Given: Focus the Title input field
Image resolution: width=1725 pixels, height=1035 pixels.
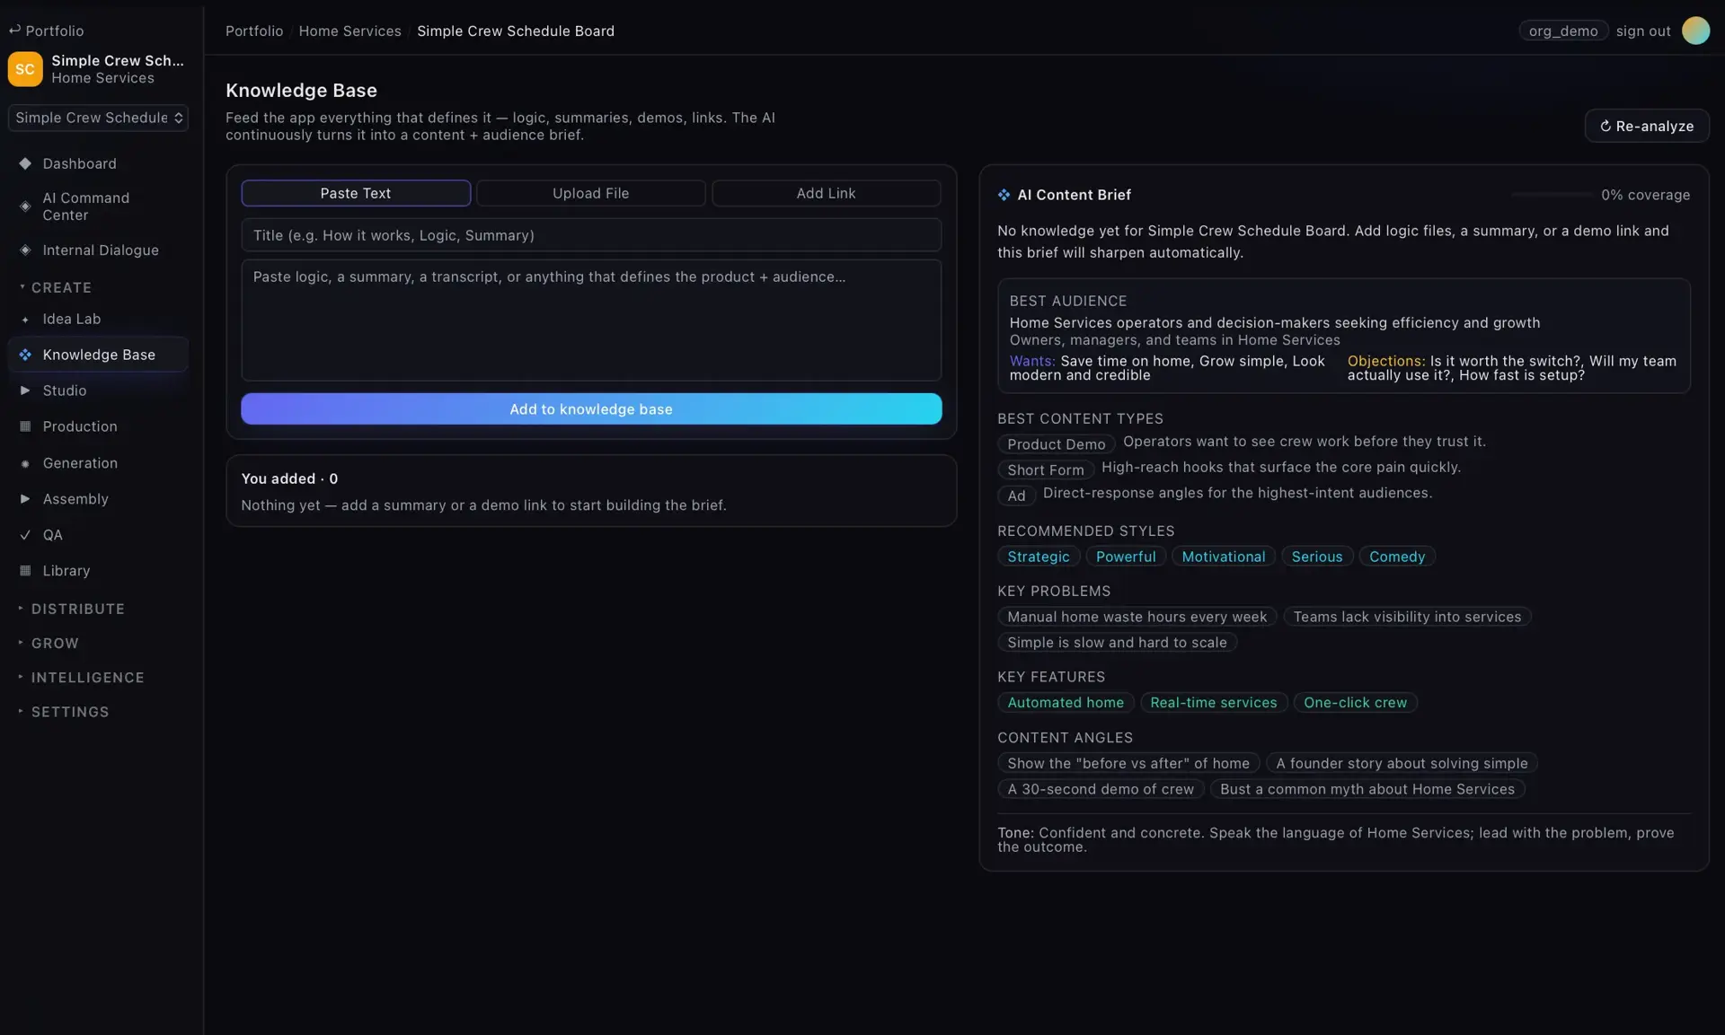Looking at the screenshot, I should [591, 235].
